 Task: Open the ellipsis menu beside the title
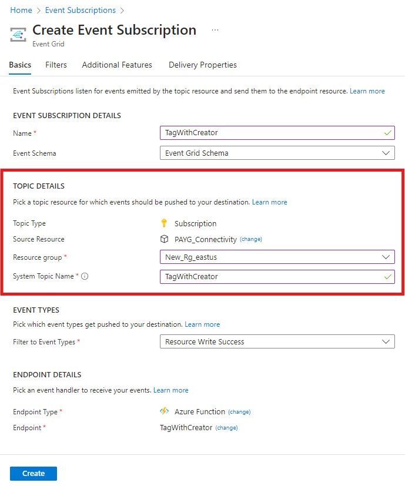pyautogui.click(x=215, y=30)
